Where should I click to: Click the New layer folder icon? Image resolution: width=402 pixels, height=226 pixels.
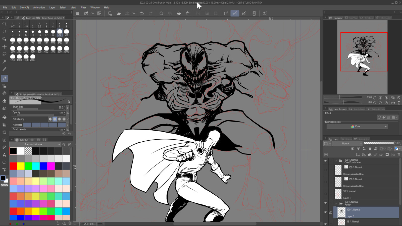pos(369,154)
